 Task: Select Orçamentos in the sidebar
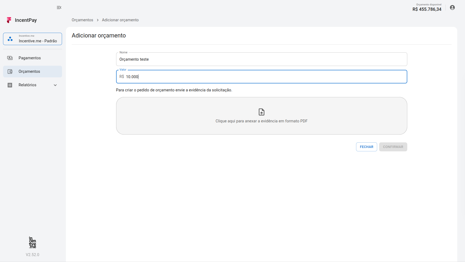(33, 71)
